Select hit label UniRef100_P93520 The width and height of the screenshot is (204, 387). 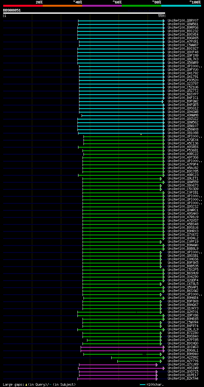[x=183, y=80]
